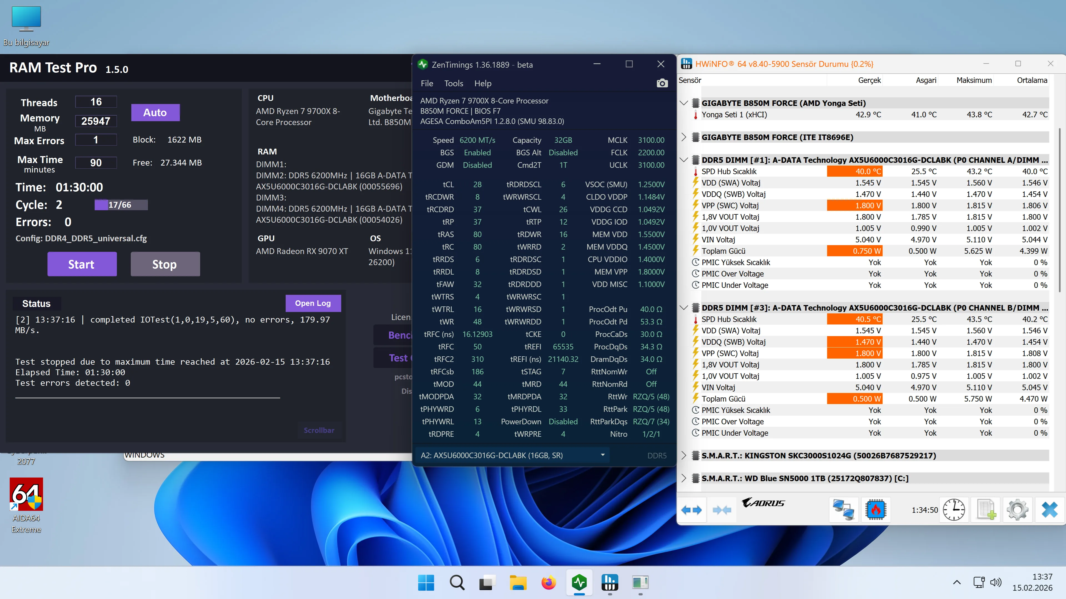Viewport: 1066px width, 599px height.
Task: Select the Bu bilgisayar desktop icon
Action: 26,26
